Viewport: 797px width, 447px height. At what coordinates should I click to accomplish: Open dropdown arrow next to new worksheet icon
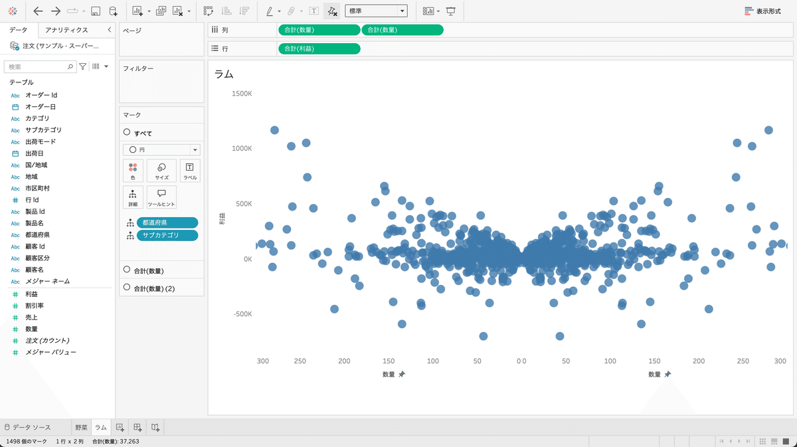click(x=149, y=11)
